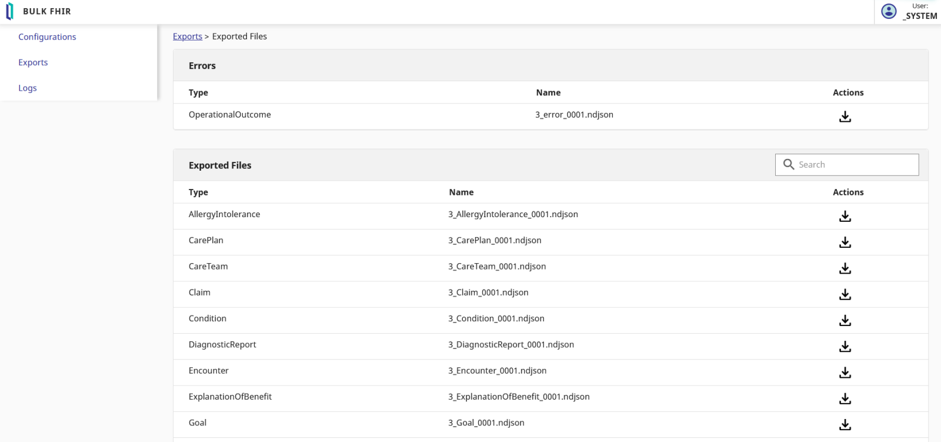Click the _SYSTEM user label
941x442 pixels.
pos(920,16)
